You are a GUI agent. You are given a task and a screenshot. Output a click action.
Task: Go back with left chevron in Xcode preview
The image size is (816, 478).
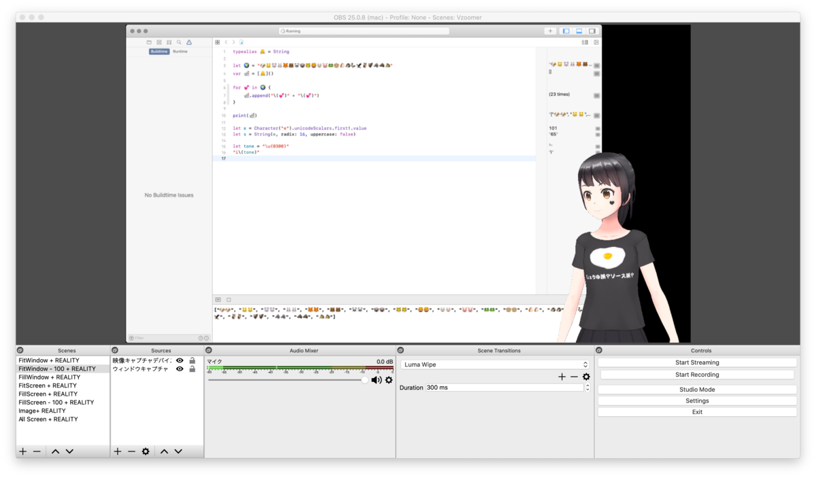click(226, 42)
